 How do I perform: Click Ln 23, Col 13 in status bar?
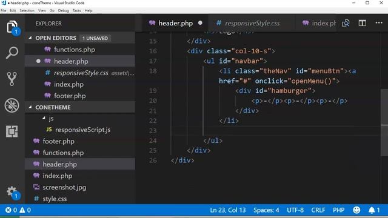coord(228,210)
